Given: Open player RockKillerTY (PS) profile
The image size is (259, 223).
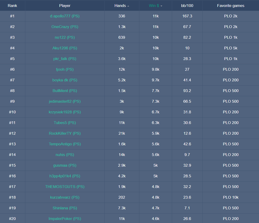Looking at the screenshot, I should point(65,134).
